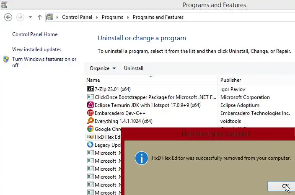Open View installed updates link
The image size is (295, 195).
click(37, 49)
